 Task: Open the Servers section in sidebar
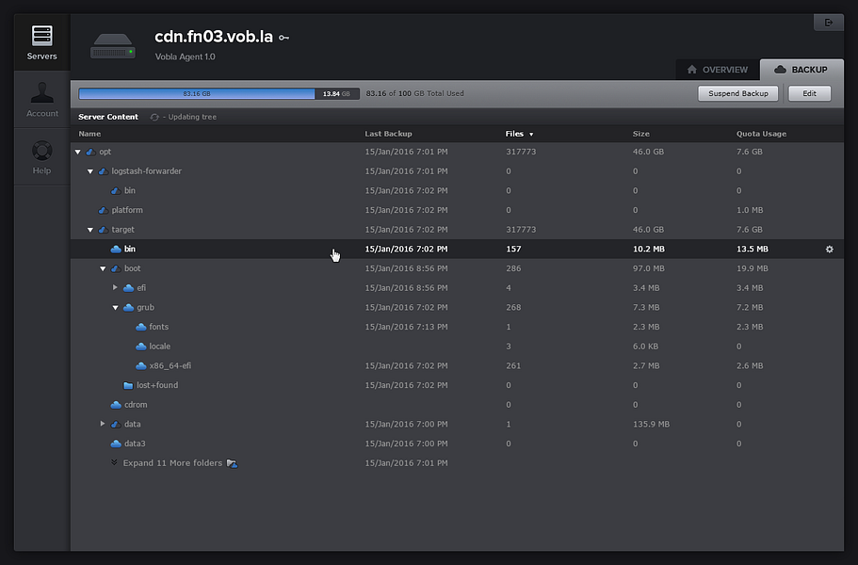(x=41, y=42)
